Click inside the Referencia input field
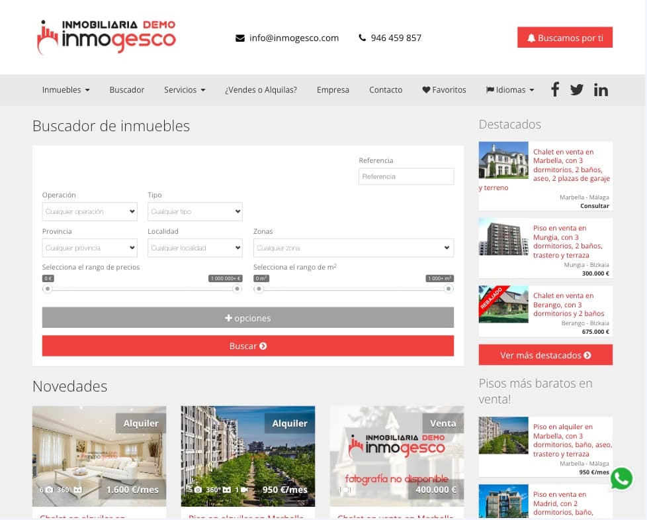This screenshot has width=647, height=520. click(406, 176)
